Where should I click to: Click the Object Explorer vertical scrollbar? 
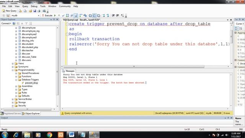57,71
